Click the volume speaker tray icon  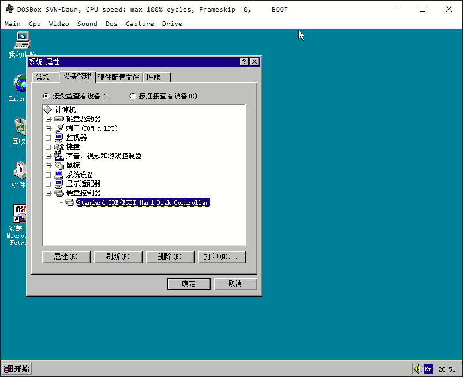tap(417, 369)
